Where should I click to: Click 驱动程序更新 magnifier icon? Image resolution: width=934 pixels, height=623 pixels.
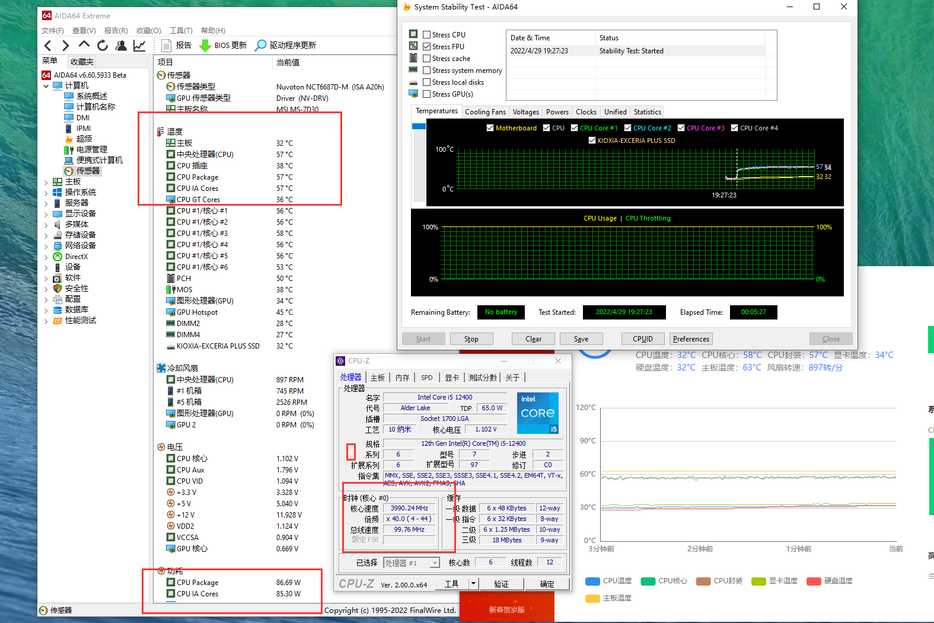260,46
